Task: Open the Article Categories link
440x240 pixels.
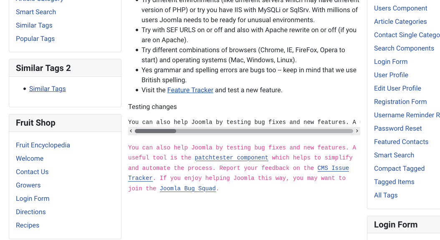Action: click(x=400, y=22)
